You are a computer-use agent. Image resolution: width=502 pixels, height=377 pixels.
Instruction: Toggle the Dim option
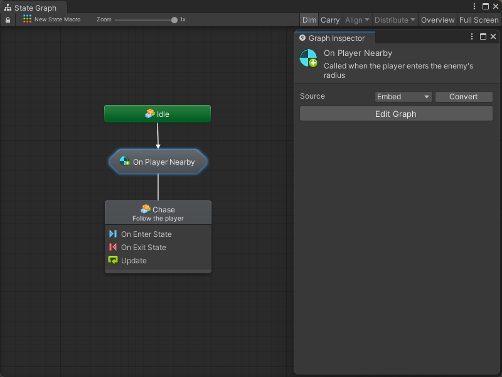coord(309,20)
